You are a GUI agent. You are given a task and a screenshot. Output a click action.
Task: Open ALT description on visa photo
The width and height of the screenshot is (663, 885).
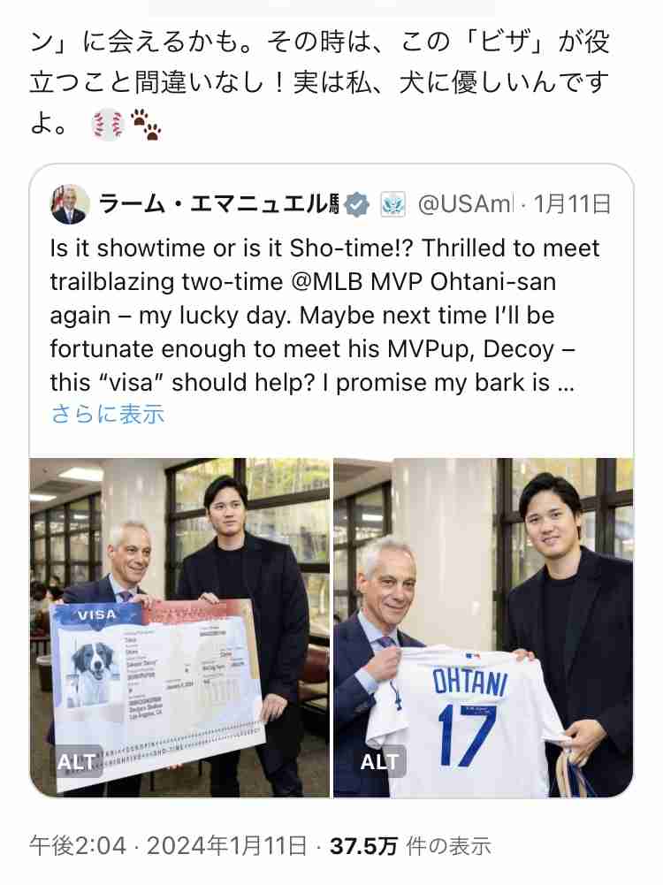[x=76, y=762]
